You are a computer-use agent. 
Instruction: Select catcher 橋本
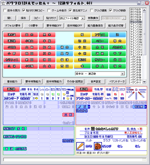pos(65,47)
